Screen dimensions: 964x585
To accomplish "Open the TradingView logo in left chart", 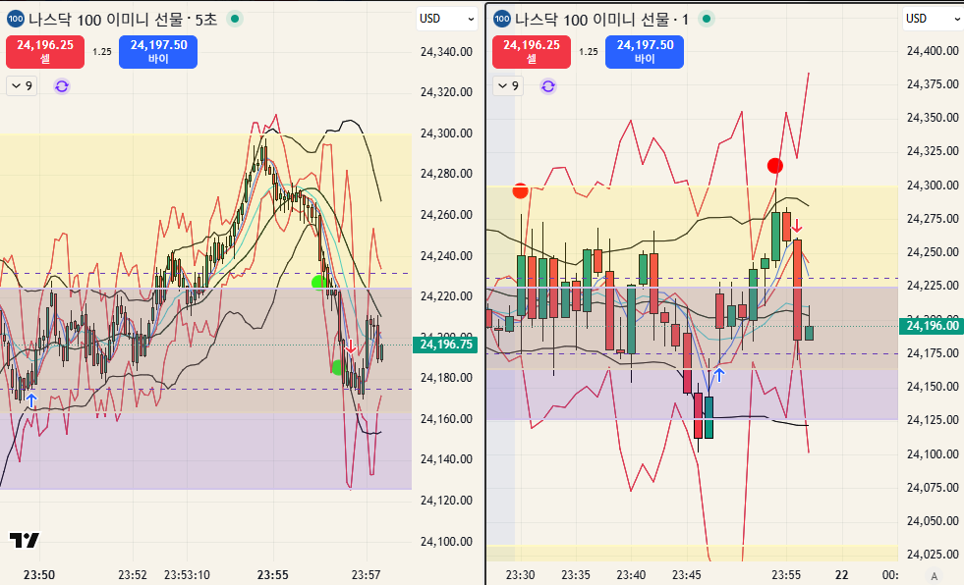I will click(25, 540).
